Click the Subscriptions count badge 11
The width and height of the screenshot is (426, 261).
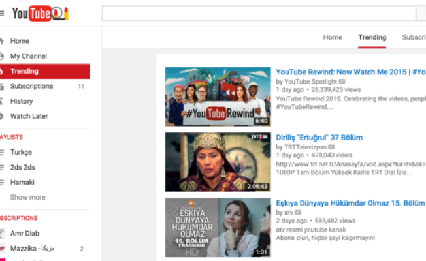pos(81,87)
